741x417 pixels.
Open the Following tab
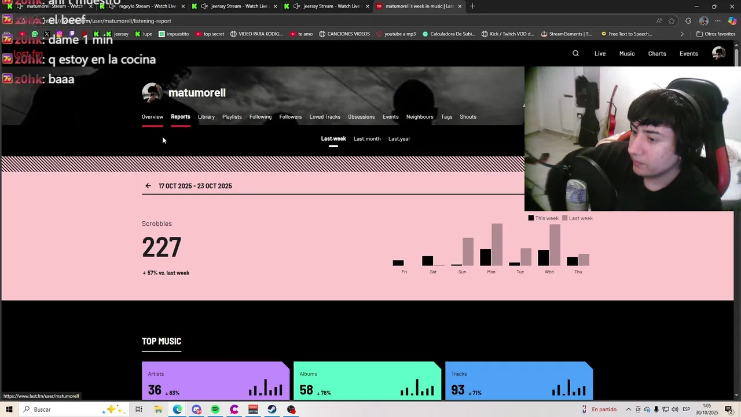pos(261,117)
